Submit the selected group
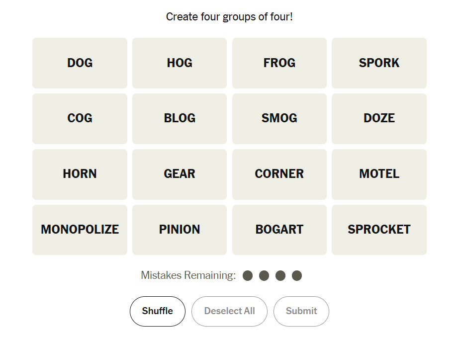The height and width of the screenshot is (339, 458). click(x=301, y=311)
